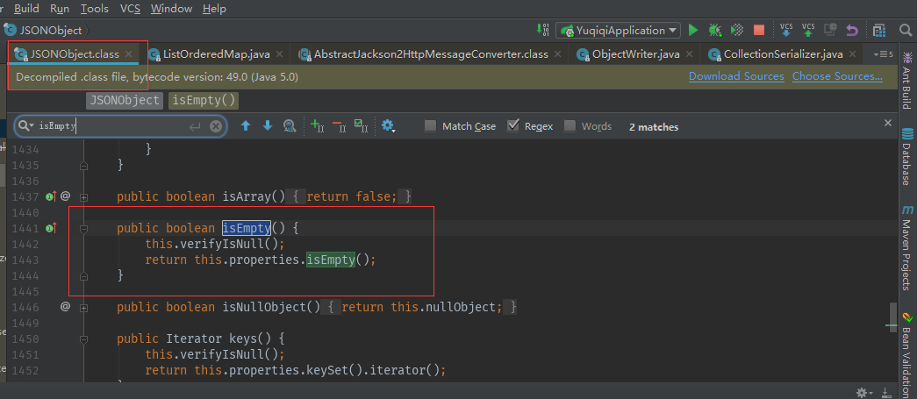Click new line enter icon in search field
The width and height of the screenshot is (917, 399).
pyautogui.click(x=195, y=126)
